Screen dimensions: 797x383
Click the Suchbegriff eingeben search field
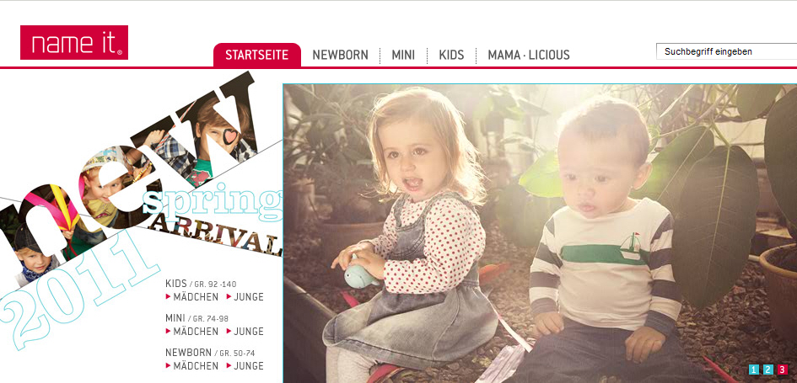726,51
